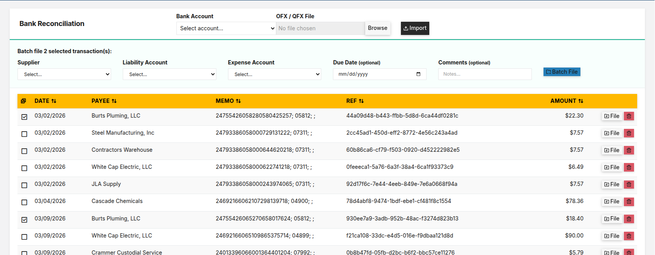Expand the Supplier select list
Viewport: 655px width, 255px height.
(x=64, y=74)
